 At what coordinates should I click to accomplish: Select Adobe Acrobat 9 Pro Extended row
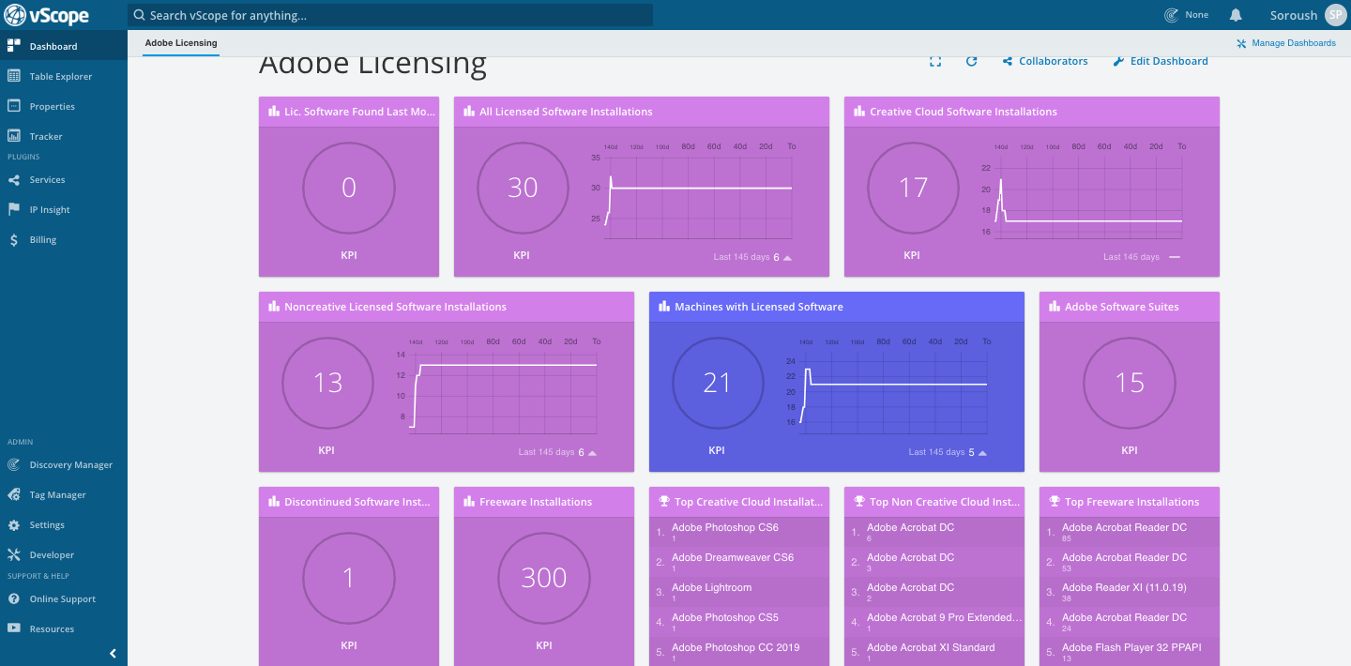934,622
